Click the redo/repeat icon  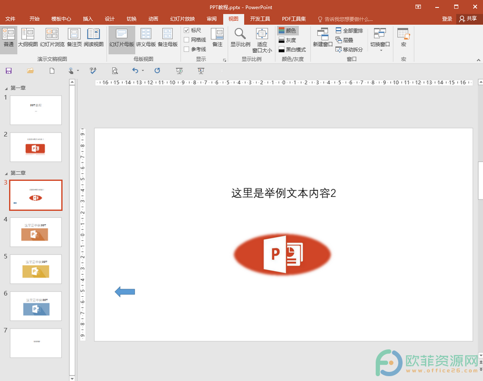click(x=157, y=71)
